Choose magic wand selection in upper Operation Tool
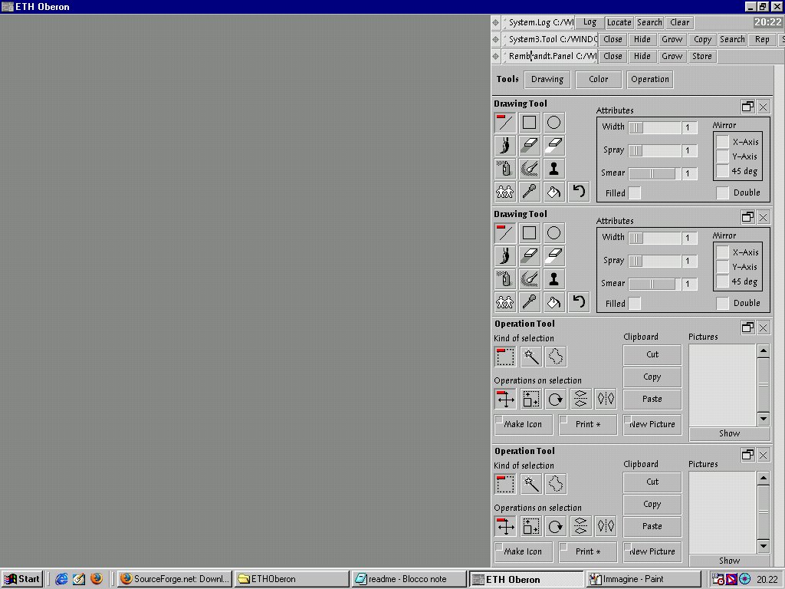Screen dimensions: 785x589 tap(530, 357)
